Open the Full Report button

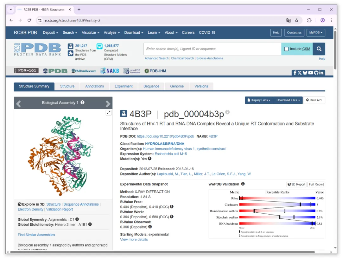316,184
